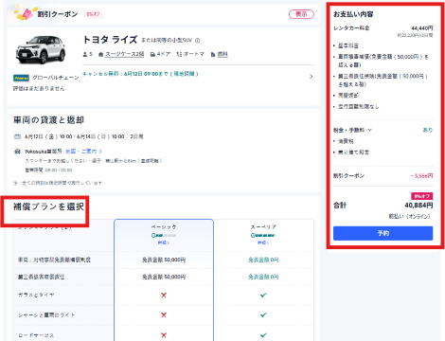Click the 表示 button on coupon banner
This screenshot has width=445, height=341.
point(301,14)
